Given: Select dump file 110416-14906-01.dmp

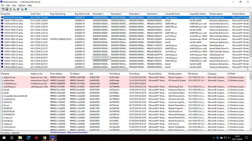Looking at the screenshot, I should [13, 42].
